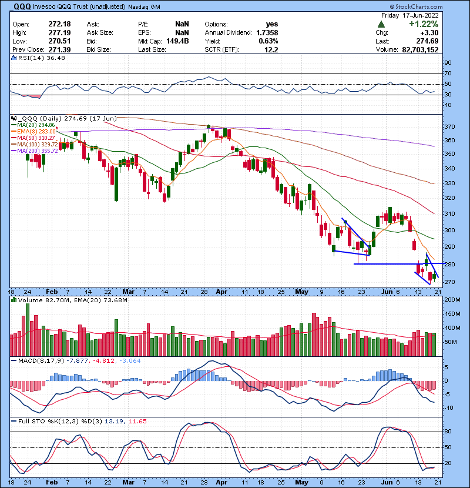The image size is (470, 488).
Task: Click the "Bid Size:" label
Action: (x=99, y=49)
